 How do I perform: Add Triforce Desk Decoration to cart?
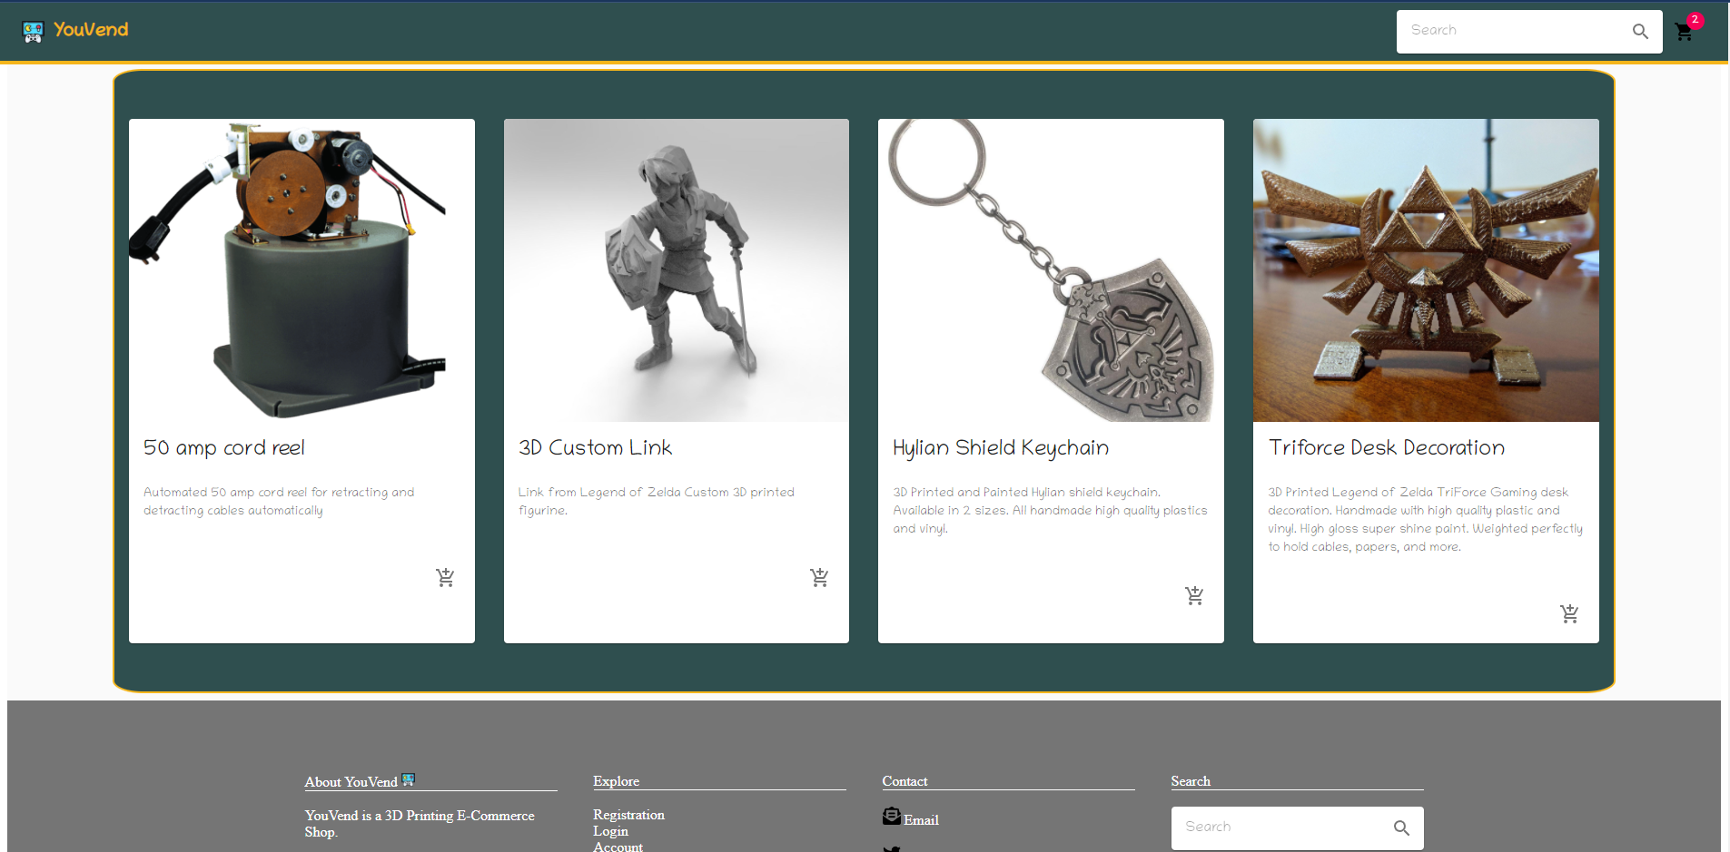(x=1569, y=613)
